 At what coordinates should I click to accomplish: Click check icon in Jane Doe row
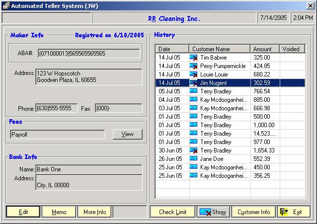click(x=194, y=159)
